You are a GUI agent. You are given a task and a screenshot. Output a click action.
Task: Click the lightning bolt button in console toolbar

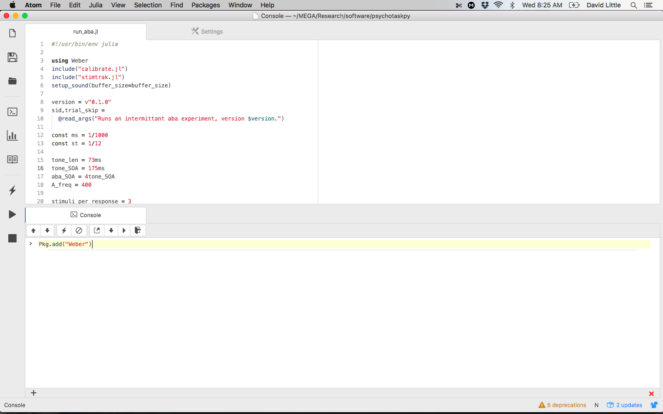click(x=64, y=230)
